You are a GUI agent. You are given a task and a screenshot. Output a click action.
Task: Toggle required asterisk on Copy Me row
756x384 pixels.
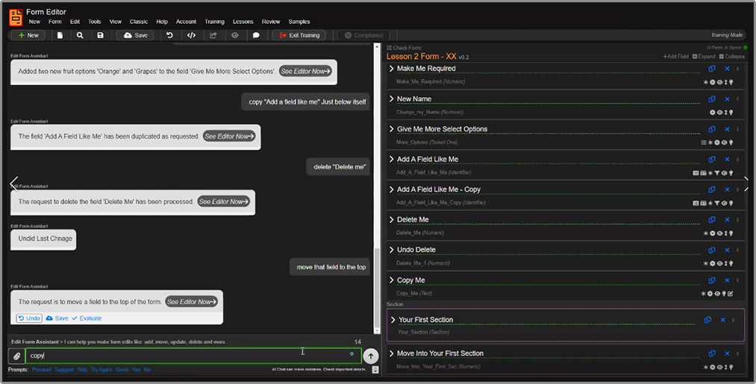tap(704, 294)
